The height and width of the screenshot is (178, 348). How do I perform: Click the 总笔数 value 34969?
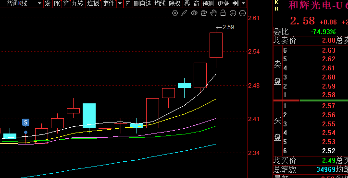point(326,169)
